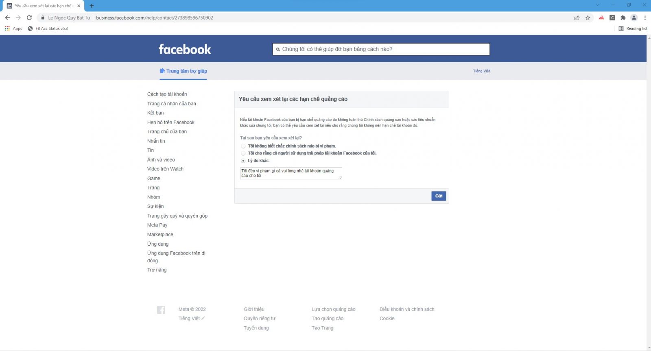Open 'Tin' help topic
The image size is (651, 351).
(151, 150)
